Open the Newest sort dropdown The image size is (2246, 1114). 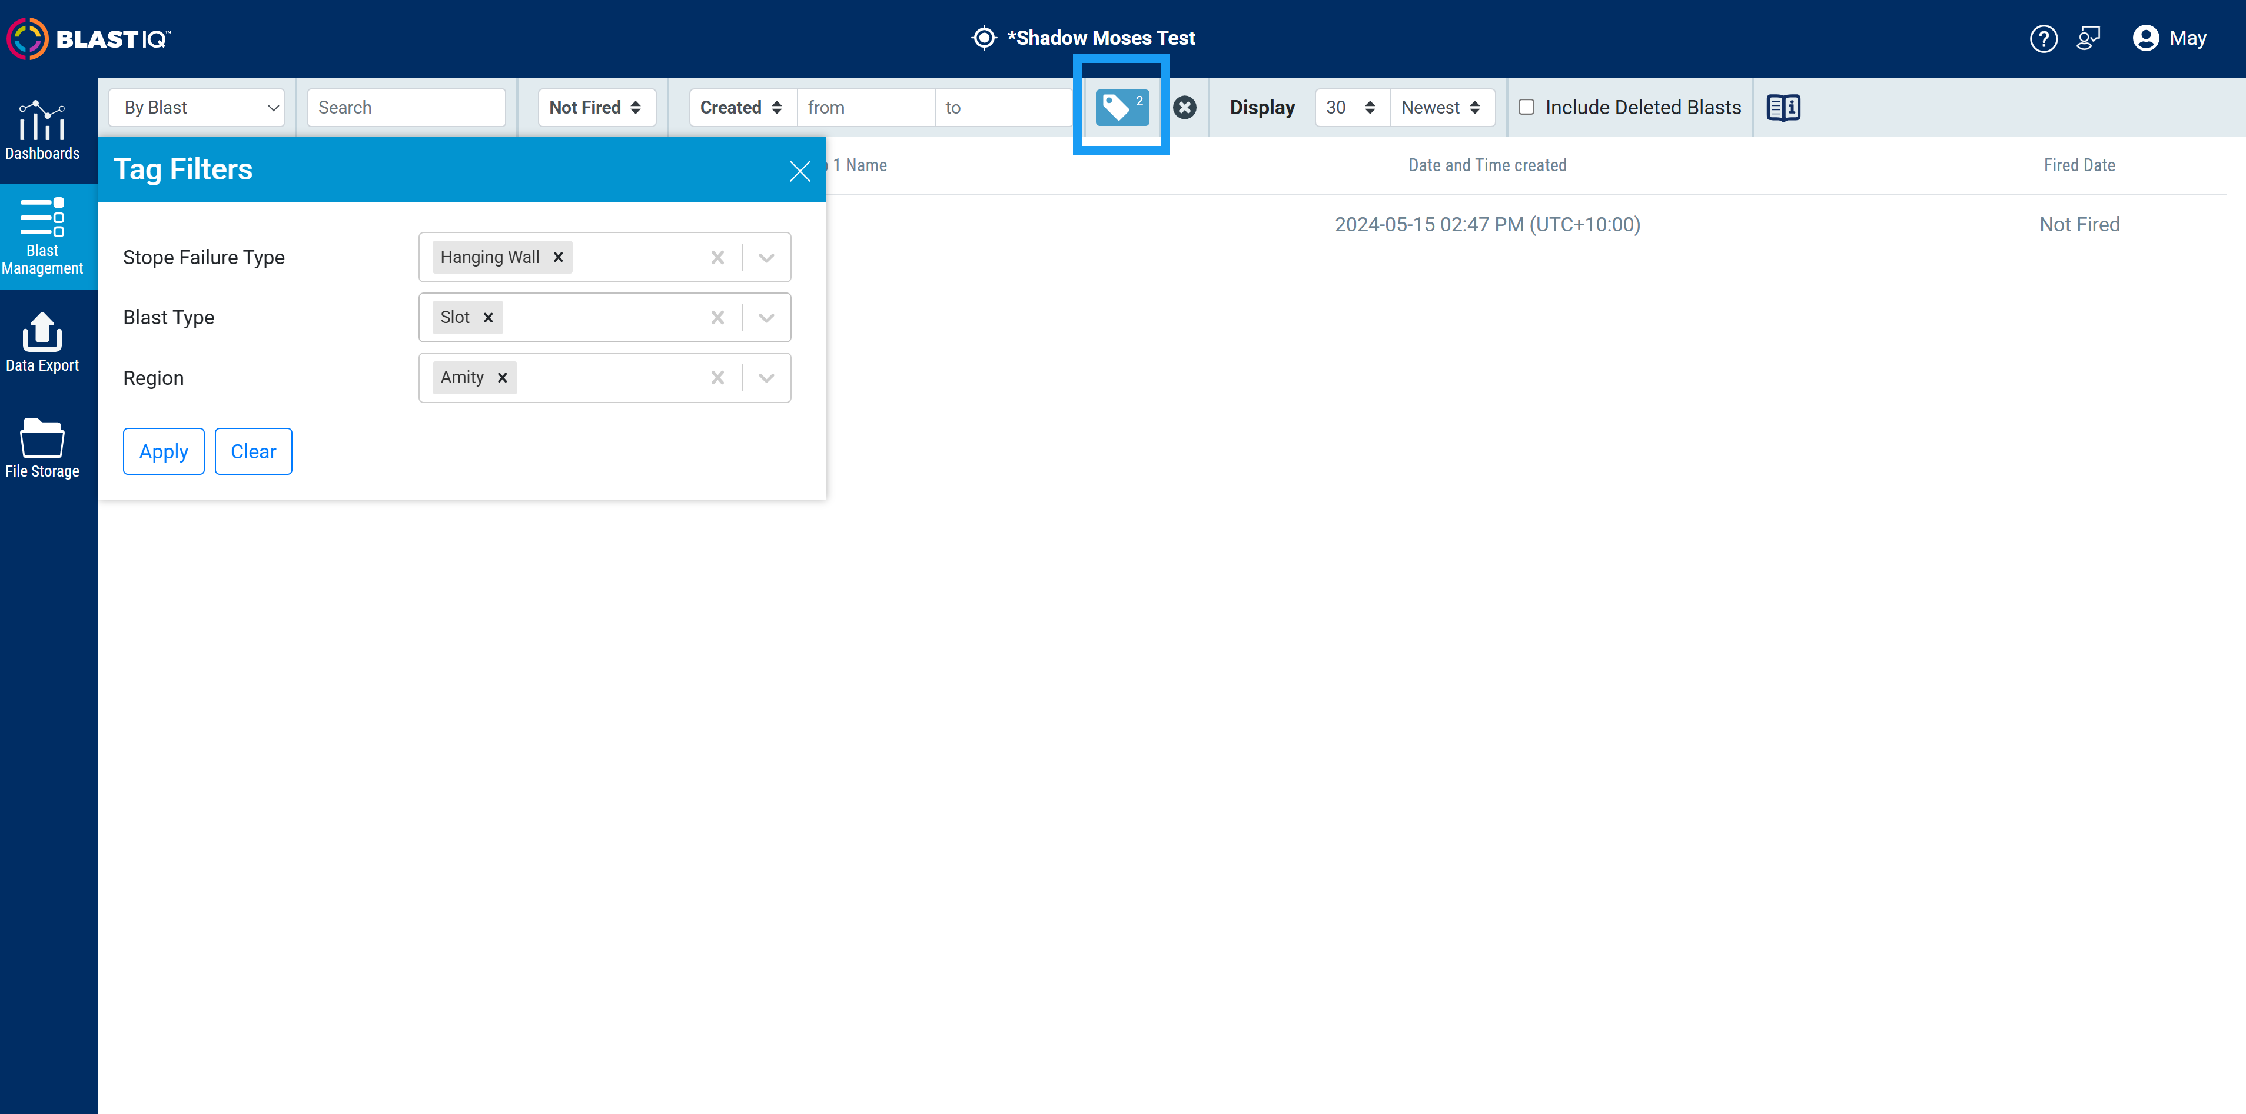point(1442,107)
